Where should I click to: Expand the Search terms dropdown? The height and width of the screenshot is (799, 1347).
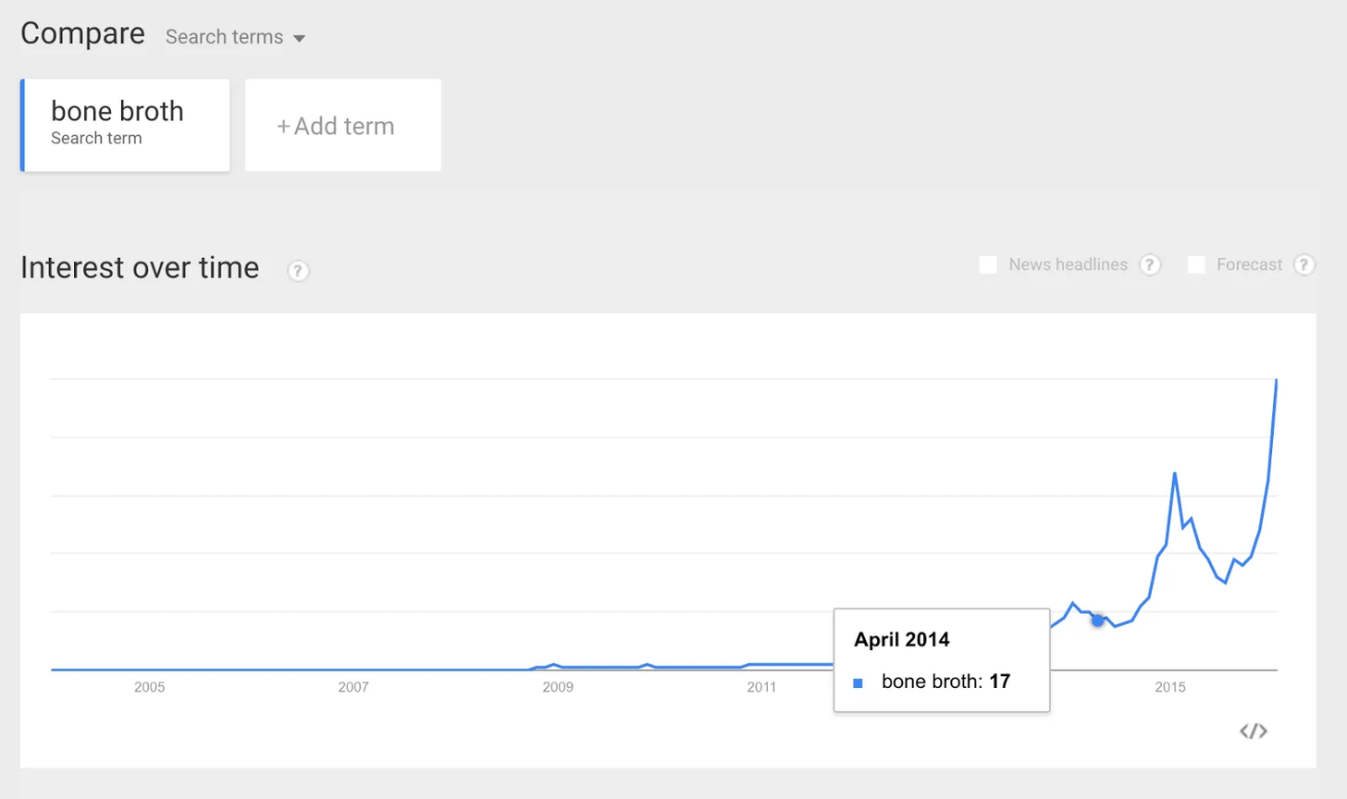point(235,37)
